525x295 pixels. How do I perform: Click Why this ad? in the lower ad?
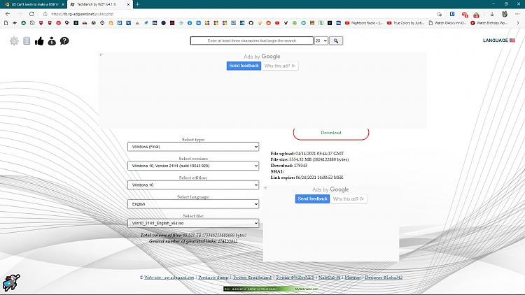pyautogui.click(x=349, y=199)
